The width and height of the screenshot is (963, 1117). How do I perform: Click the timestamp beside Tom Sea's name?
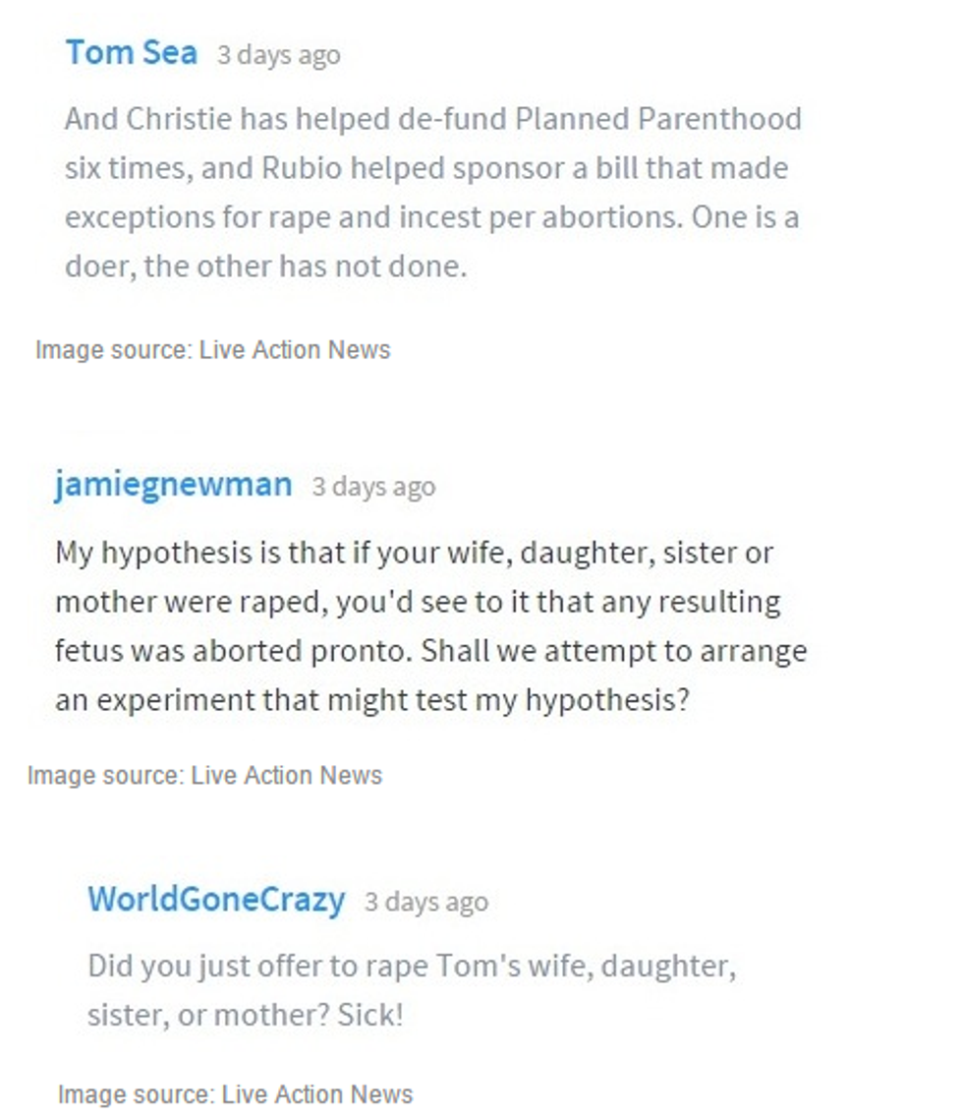[x=278, y=55]
